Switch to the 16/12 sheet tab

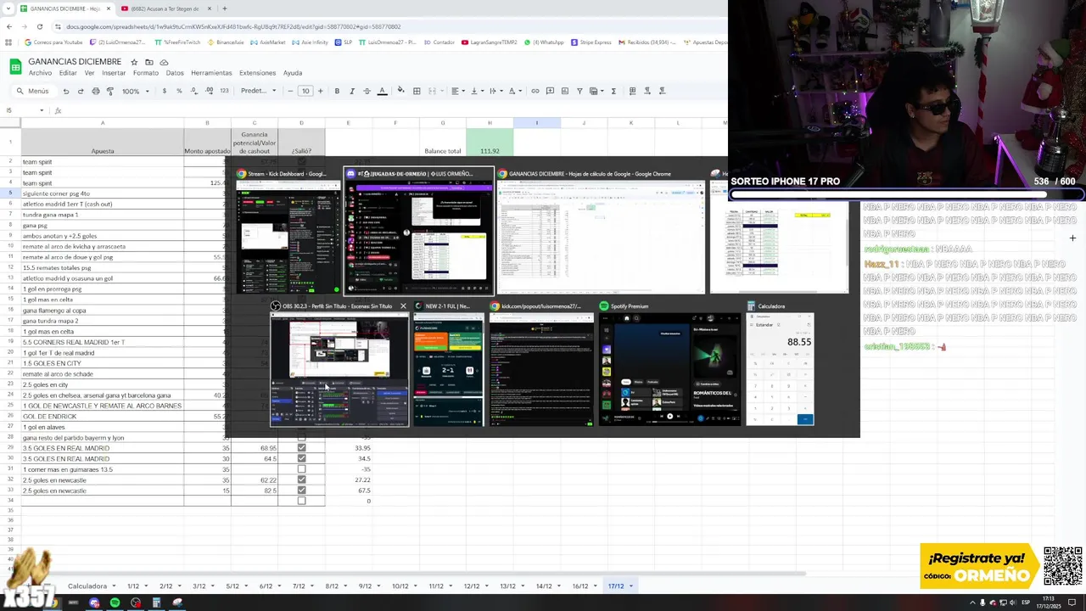(579, 586)
